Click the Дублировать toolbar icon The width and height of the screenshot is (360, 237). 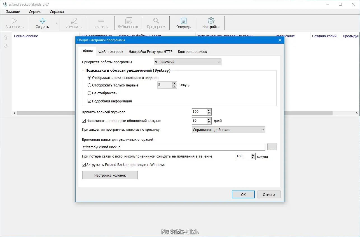pyautogui.click(x=128, y=21)
